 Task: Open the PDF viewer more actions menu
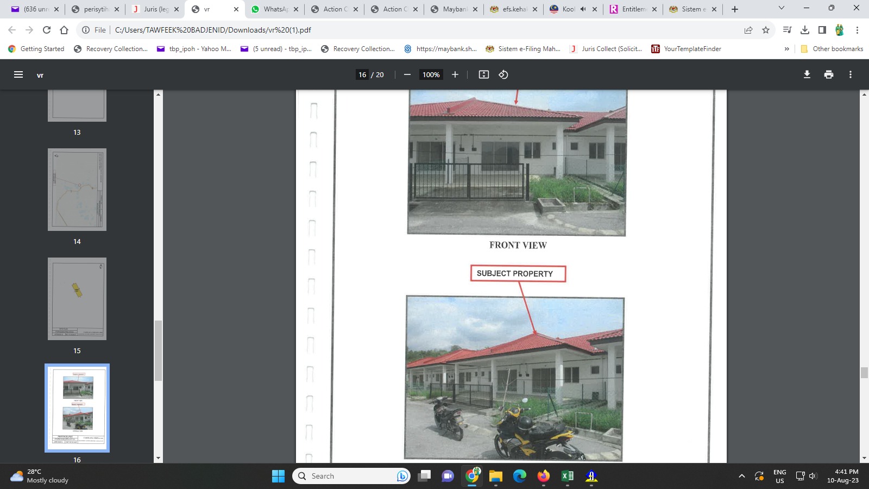point(851,75)
